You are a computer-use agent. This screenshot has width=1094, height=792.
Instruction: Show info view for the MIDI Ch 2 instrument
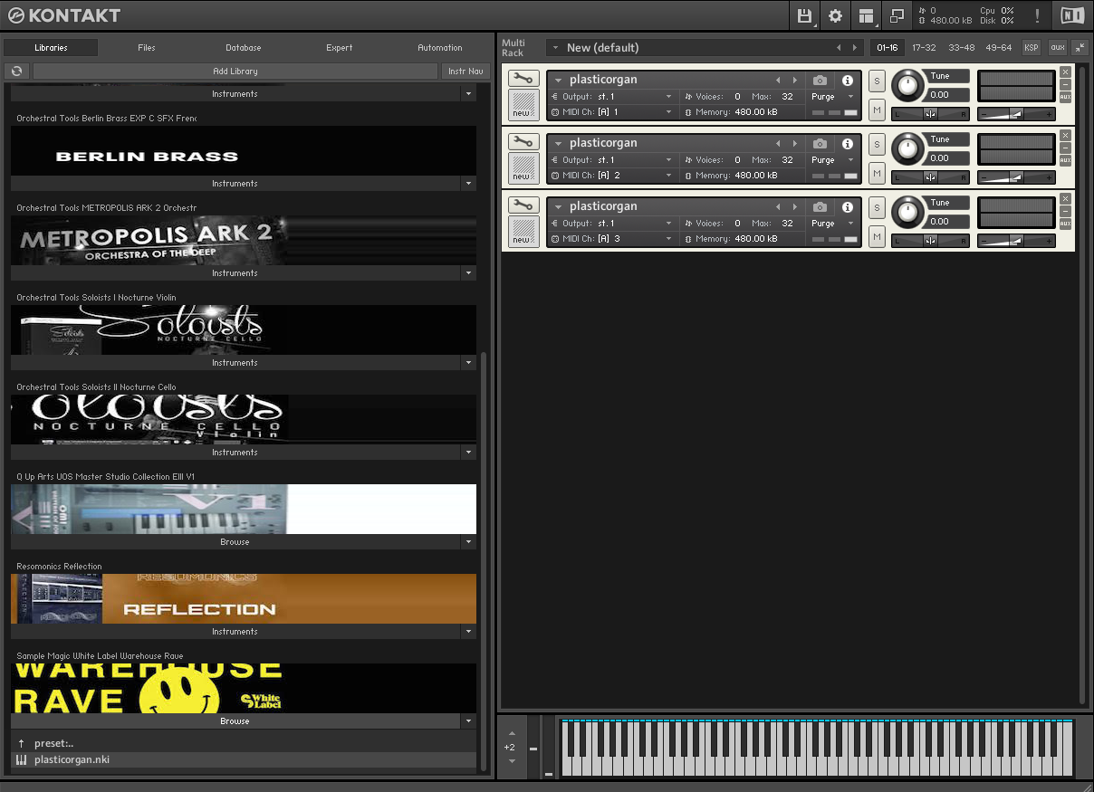tap(848, 144)
